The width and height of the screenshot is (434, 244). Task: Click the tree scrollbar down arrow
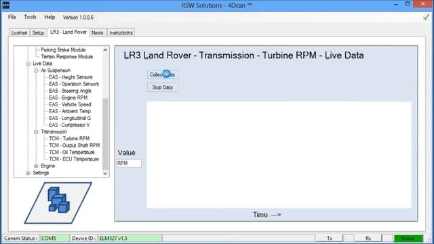tap(105, 174)
